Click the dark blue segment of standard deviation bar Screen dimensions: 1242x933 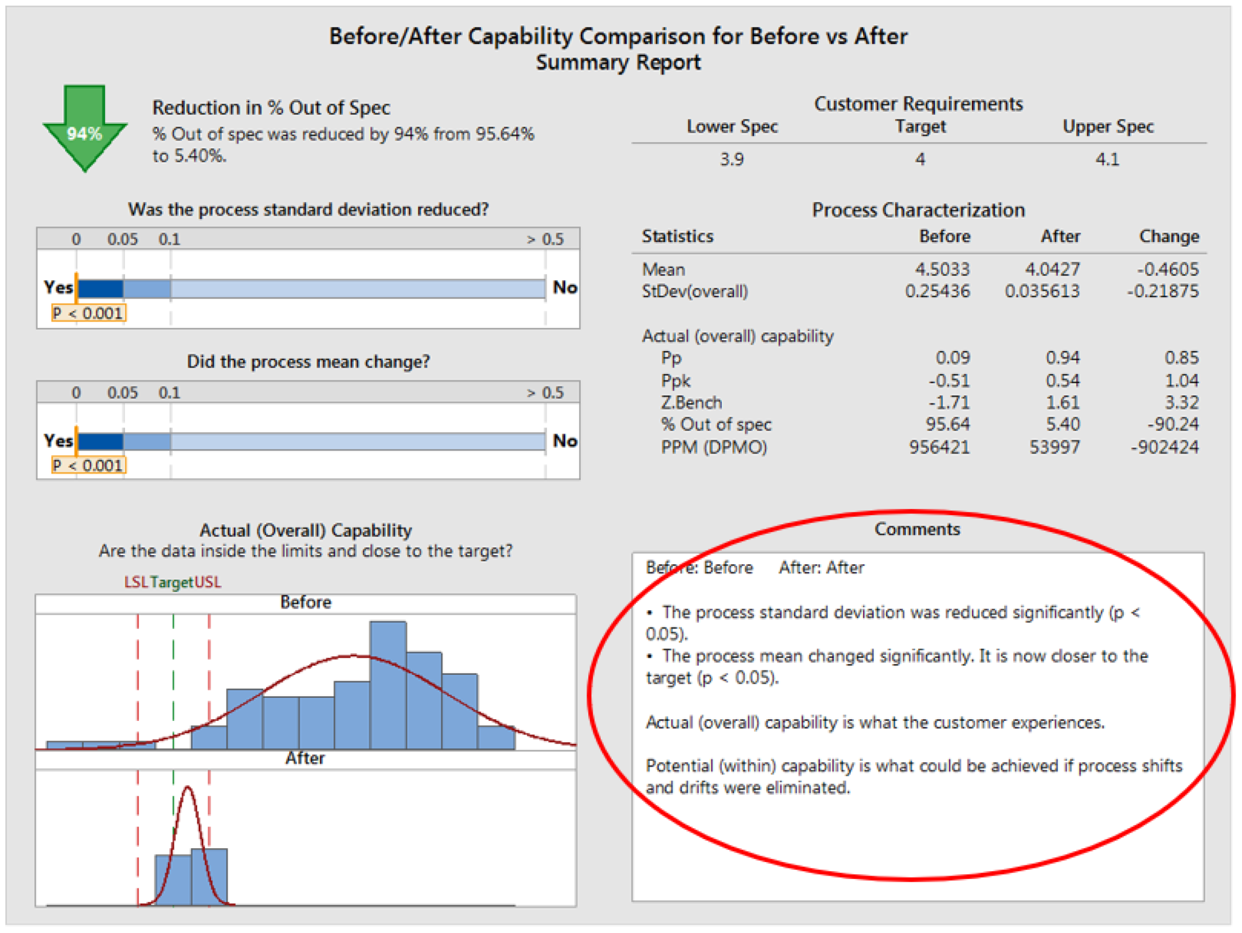100,288
